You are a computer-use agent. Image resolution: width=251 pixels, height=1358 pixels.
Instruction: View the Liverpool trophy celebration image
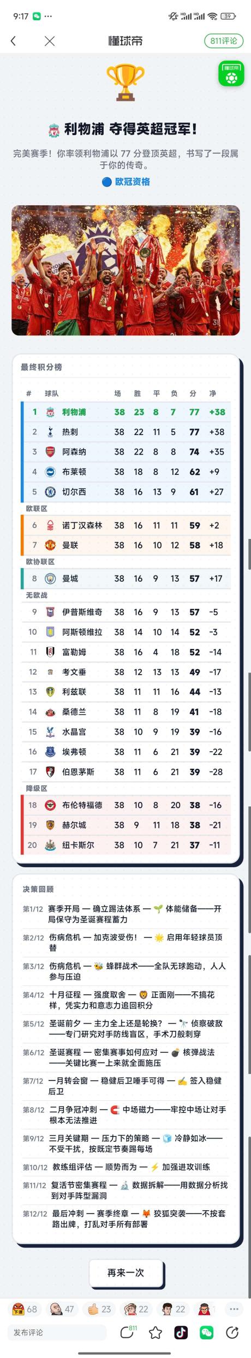pos(125,270)
